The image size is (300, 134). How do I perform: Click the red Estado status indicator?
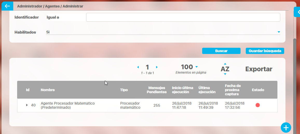point(258,105)
